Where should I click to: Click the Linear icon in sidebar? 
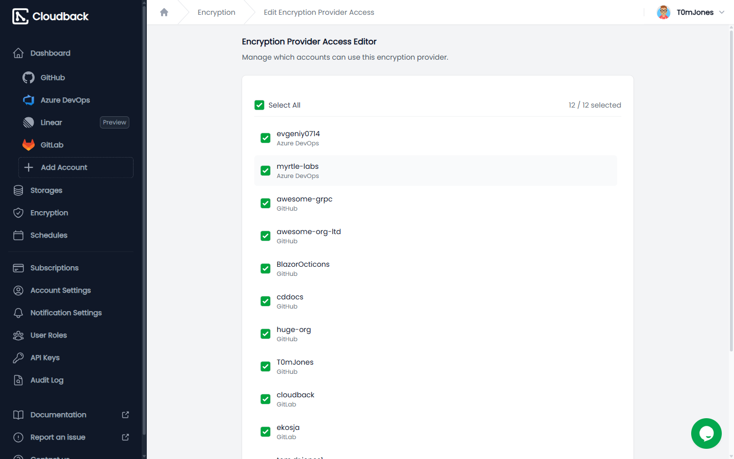(29, 122)
